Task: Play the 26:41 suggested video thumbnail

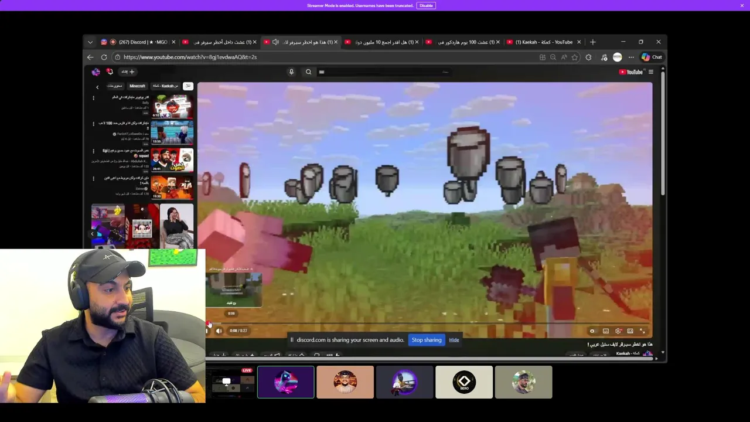Action: pyautogui.click(x=172, y=160)
